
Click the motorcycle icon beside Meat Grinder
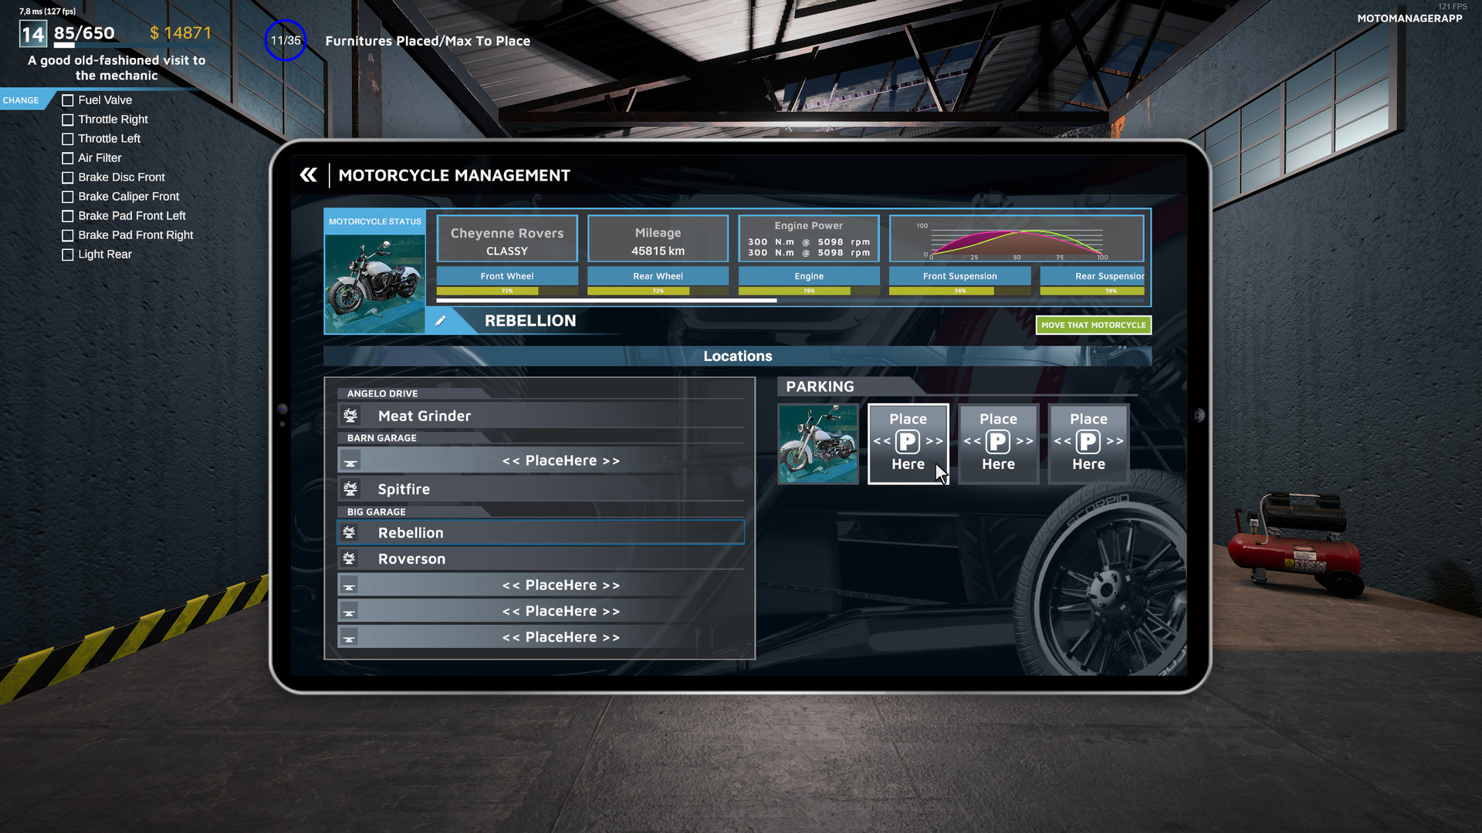point(352,415)
